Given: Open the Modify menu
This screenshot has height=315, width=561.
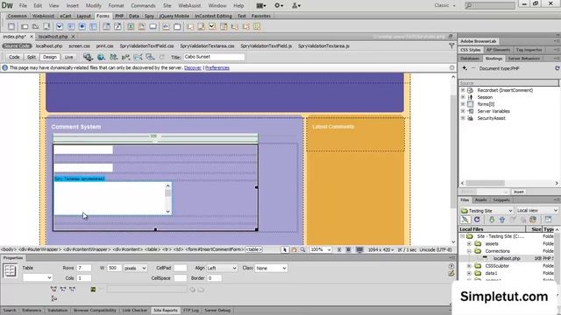Looking at the screenshot, I should tap(94, 6).
